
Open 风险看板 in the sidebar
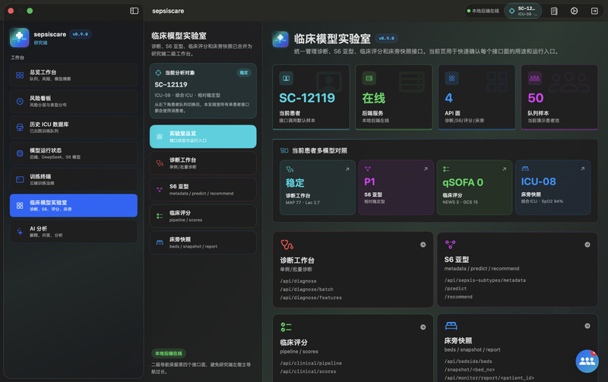tap(74, 101)
